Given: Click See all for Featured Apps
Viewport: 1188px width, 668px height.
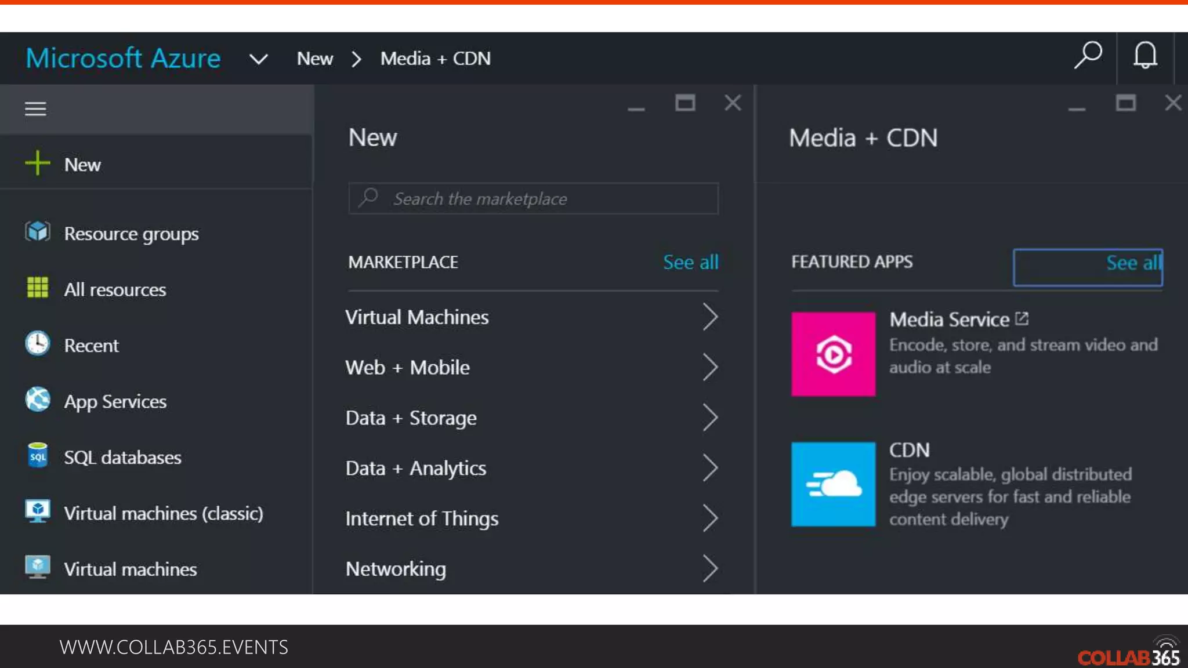Looking at the screenshot, I should tap(1133, 263).
